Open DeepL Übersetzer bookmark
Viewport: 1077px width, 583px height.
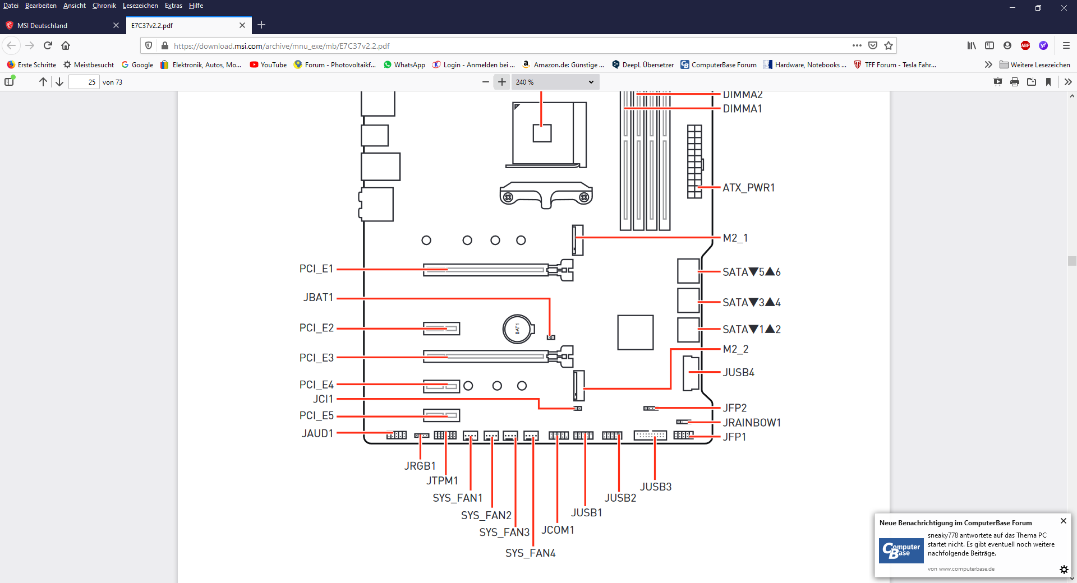click(643, 65)
